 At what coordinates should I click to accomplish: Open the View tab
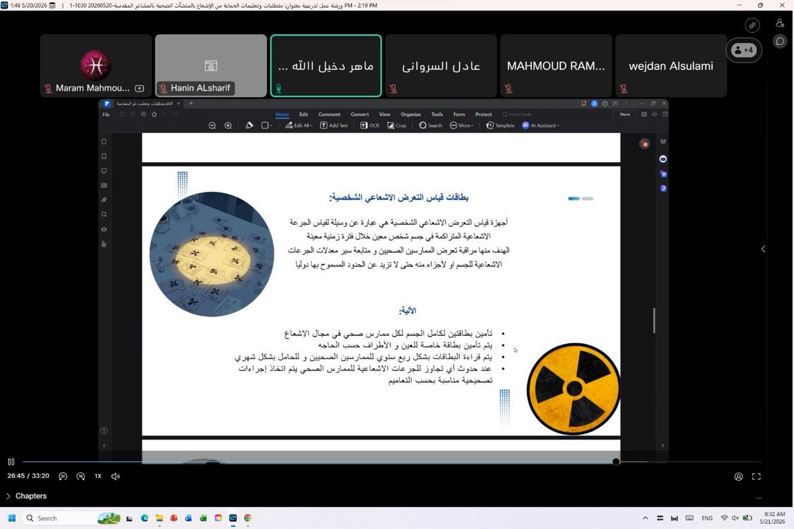coord(384,114)
